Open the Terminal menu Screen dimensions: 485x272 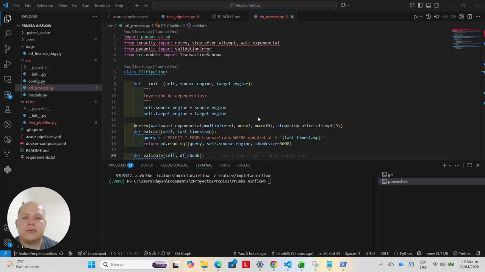coord(102,6)
